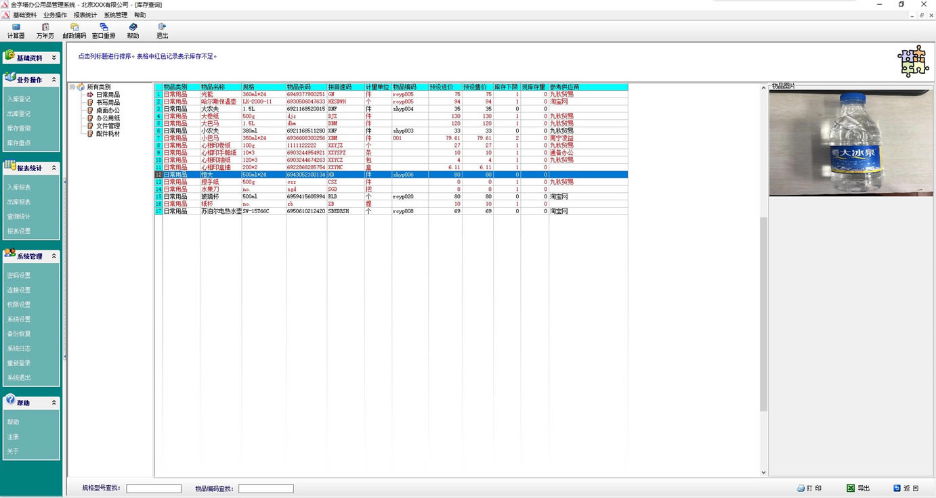Click the 返回 return button
The width and height of the screenshot is (936, 498).
pos(906,488)
